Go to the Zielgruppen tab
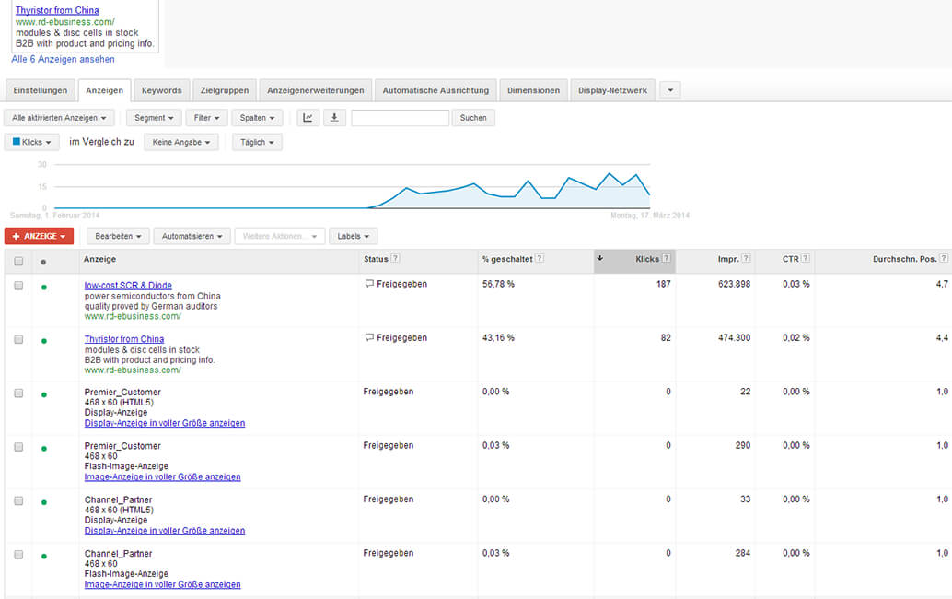This screenshot has height=599, width=952. pyautogui.click(x=225, y=90)
